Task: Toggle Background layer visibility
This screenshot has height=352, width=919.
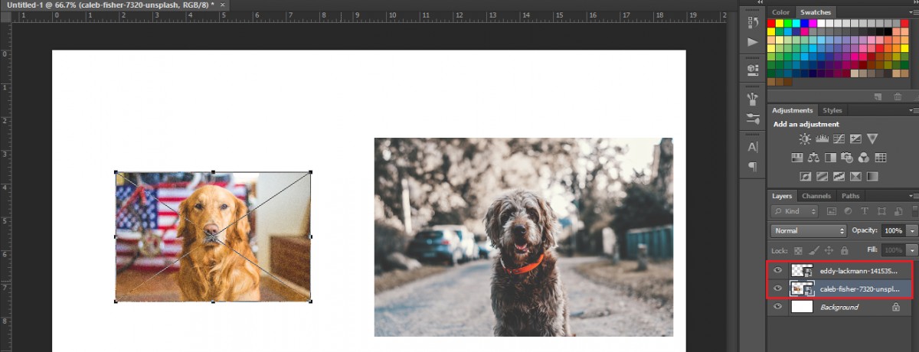Action: tap(778, 307)
